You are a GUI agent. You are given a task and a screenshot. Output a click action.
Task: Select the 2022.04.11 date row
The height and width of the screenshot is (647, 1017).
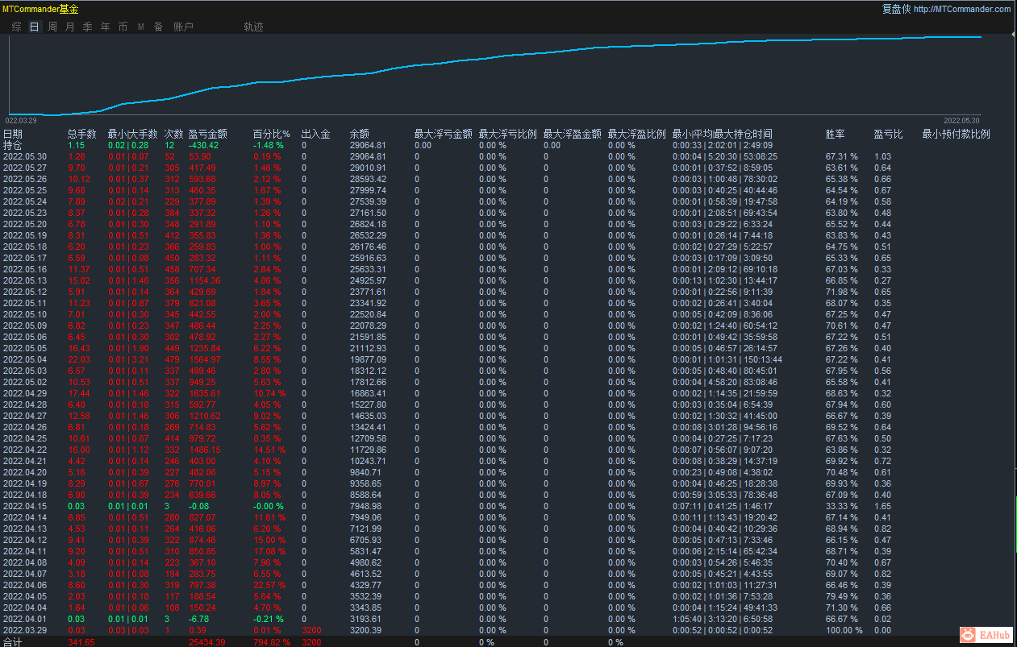pyautogui.click(x=25, y=551)
